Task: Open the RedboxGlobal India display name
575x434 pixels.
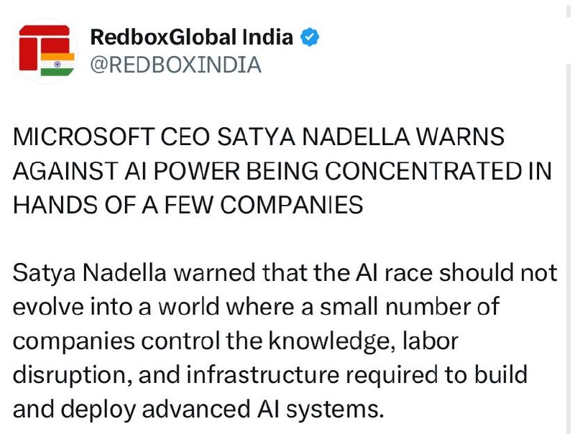Action: [191, 37]
